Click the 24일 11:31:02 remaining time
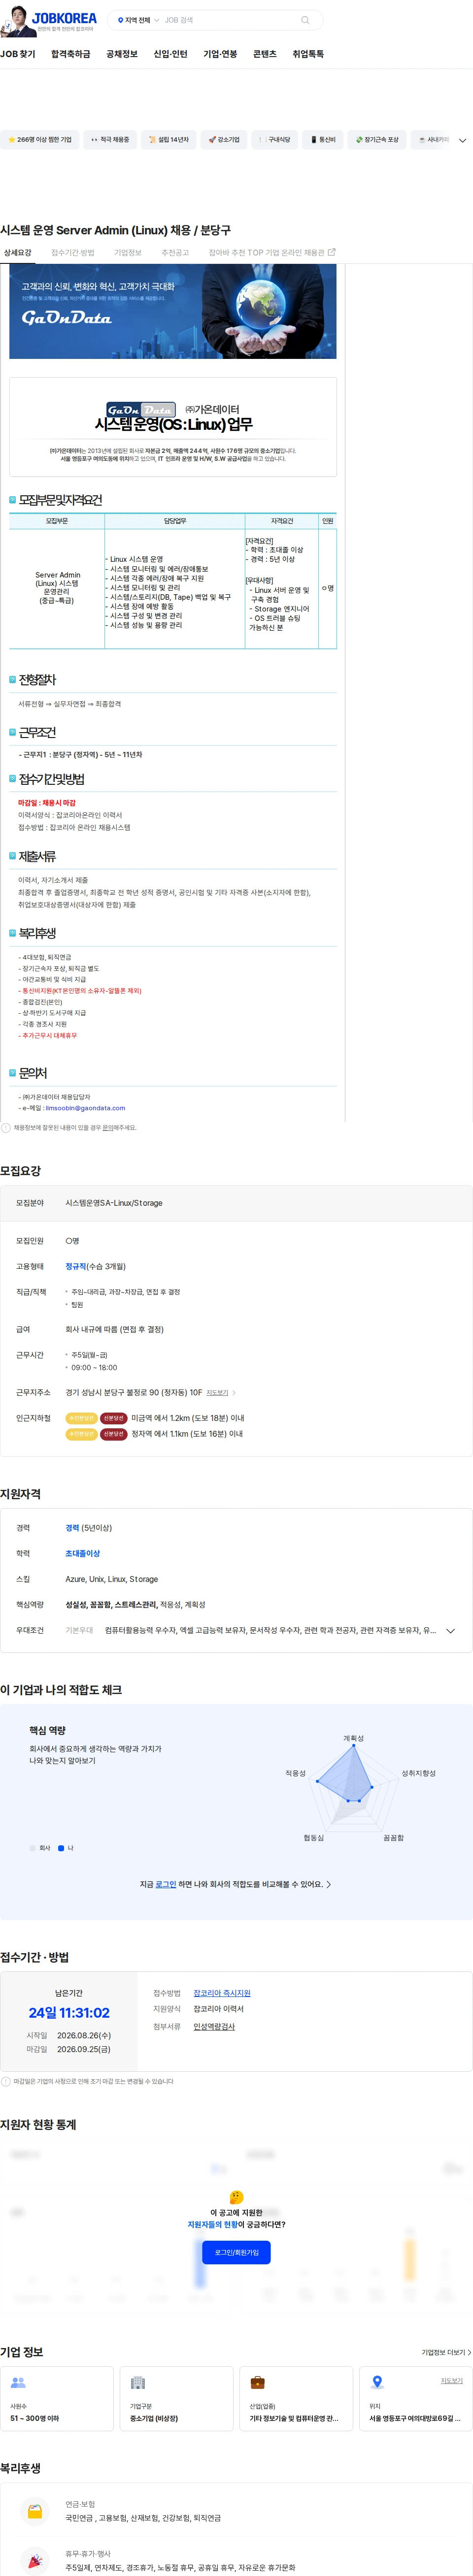This screenshot has height=2576, width=473. 69,2013
